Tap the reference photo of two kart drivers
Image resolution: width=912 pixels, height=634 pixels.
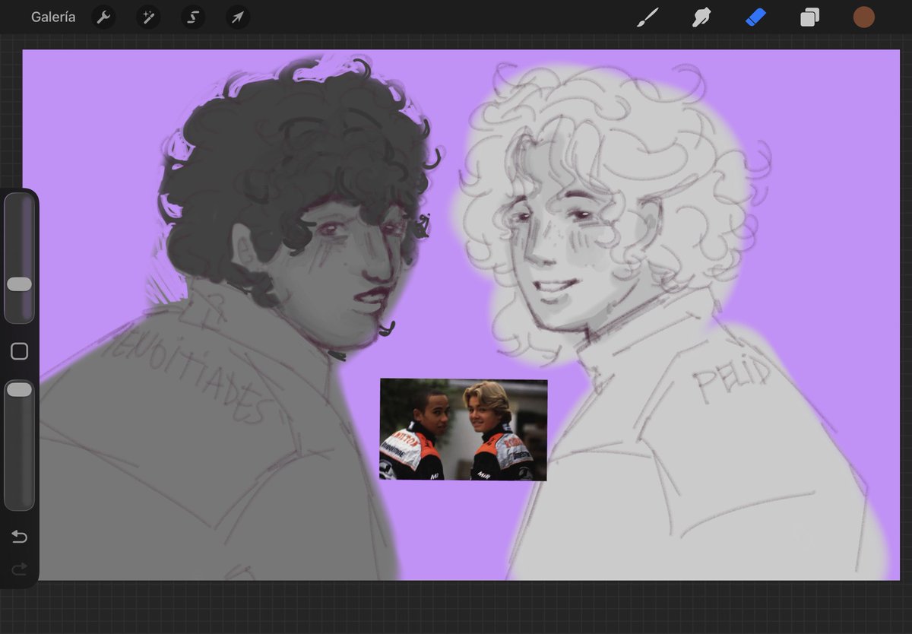[x=464, y=430]
